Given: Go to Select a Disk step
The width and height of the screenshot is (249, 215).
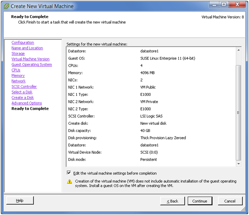Looking at the screenshot, I should pyautogui.click(x=22, y=92).
